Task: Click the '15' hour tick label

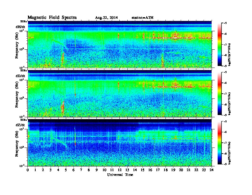Action: (143, 170)
